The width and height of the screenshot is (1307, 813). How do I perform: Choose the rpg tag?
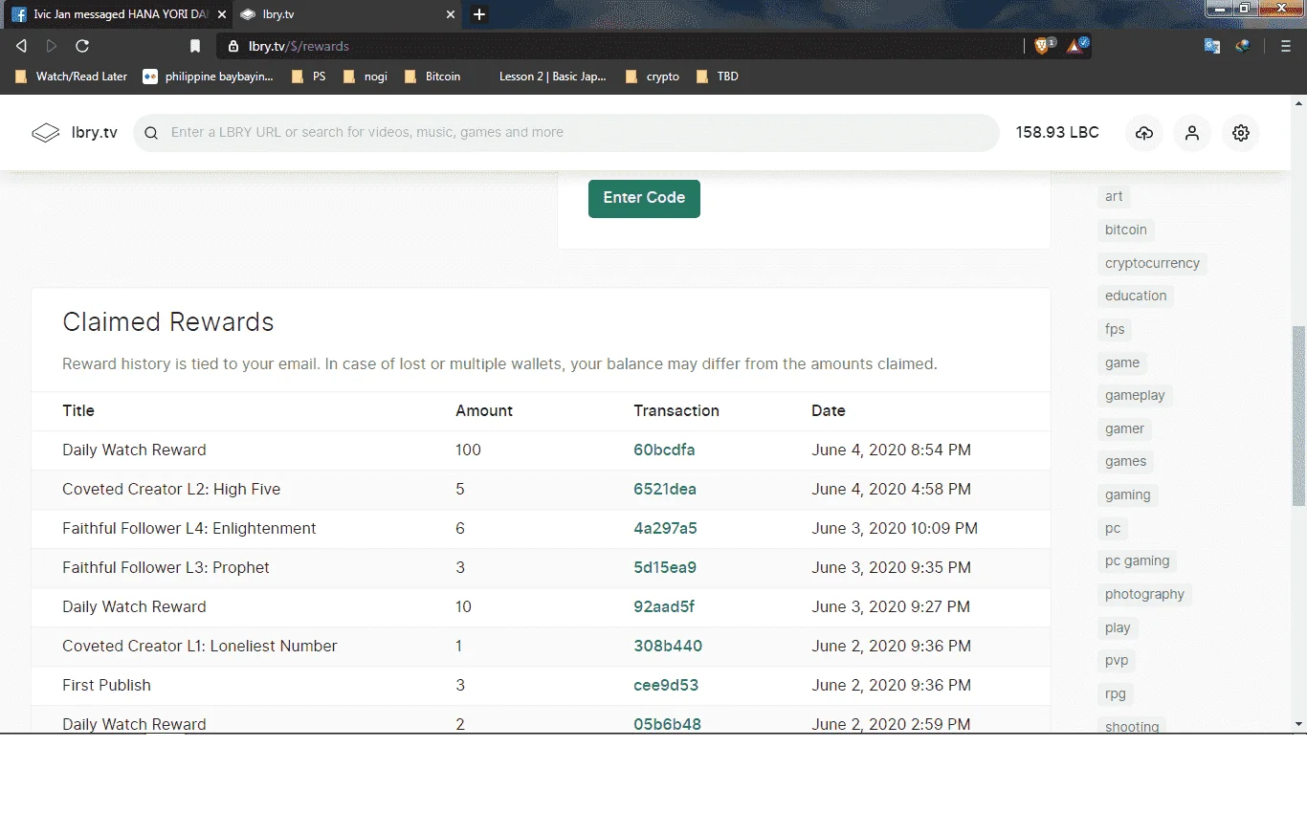coord(1116,693)
